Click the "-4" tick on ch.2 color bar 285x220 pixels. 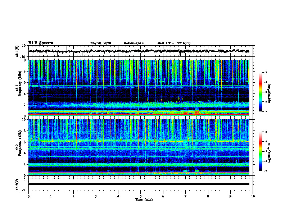pos(265,142)
